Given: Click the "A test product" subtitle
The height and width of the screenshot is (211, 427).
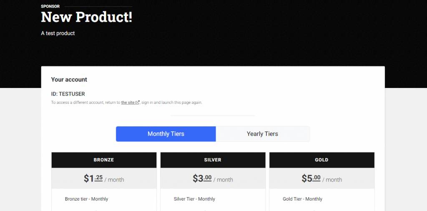Looking at the screenshot, I should point(58,33).
